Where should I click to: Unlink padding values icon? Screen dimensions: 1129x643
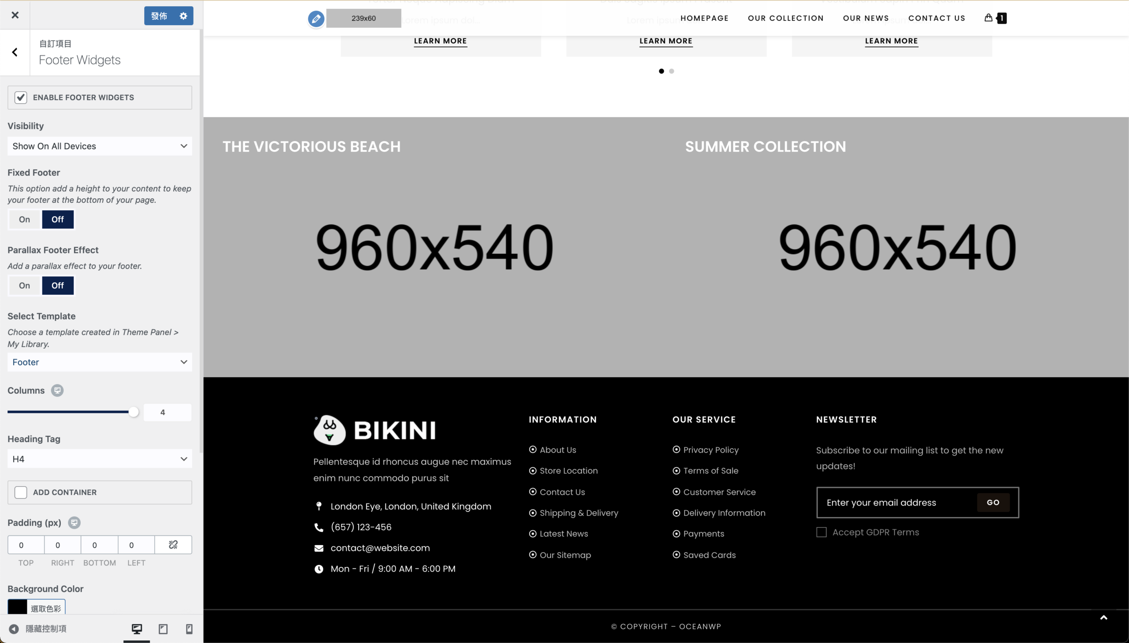173,545
